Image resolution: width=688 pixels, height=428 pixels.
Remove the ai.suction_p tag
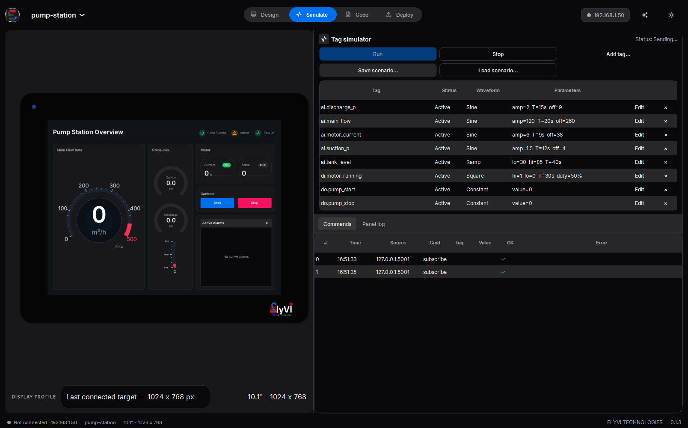(666, 149)
